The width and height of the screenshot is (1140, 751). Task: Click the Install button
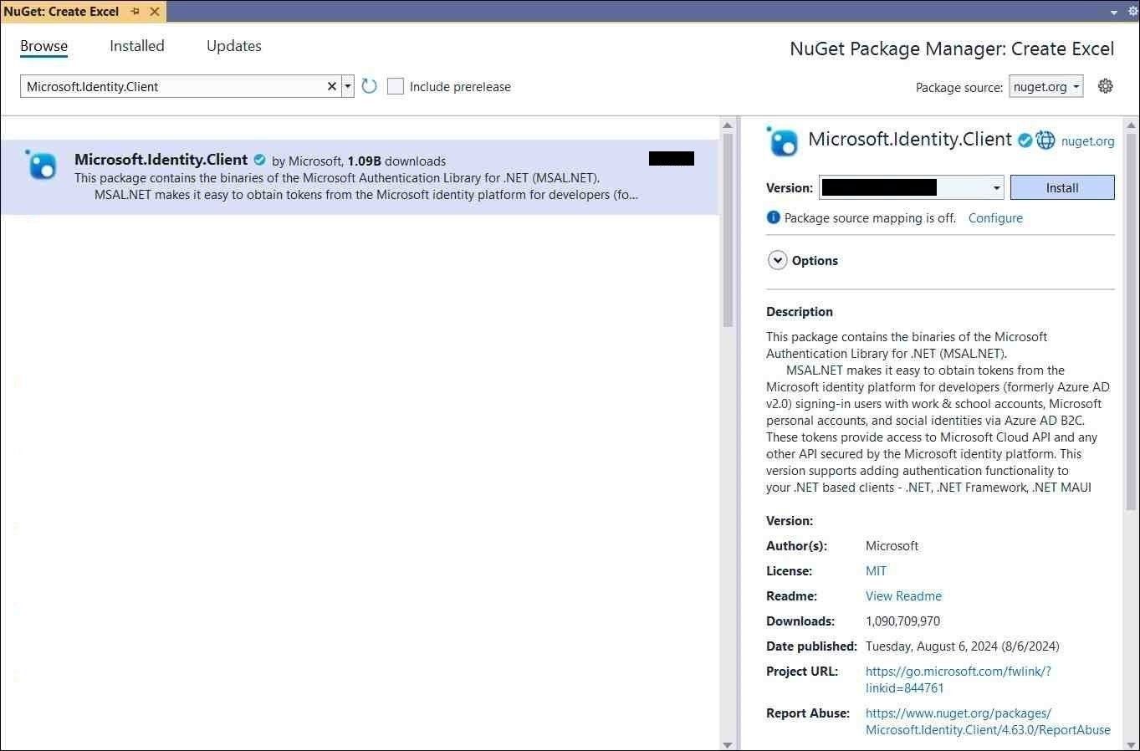click(x=1062, y=187)
